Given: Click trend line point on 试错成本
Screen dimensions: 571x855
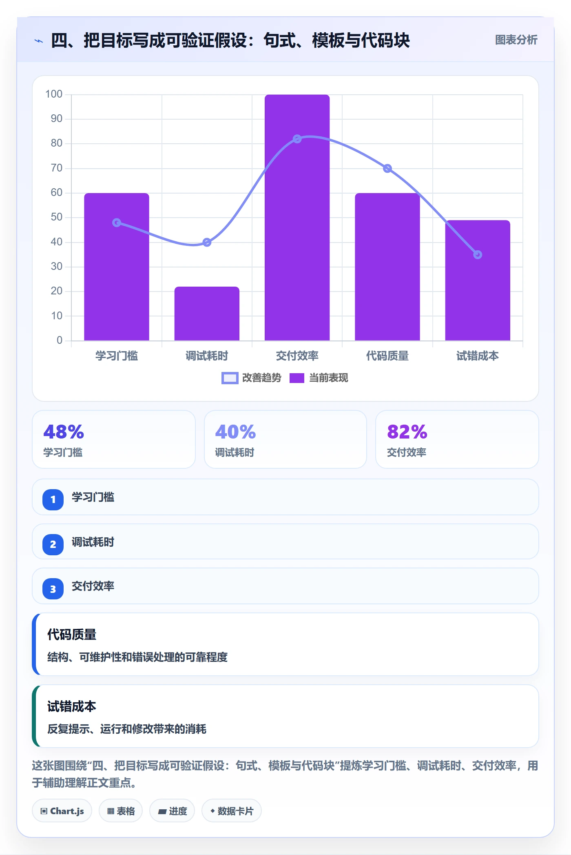Looking at the screenshot, I should pos(478,255).
